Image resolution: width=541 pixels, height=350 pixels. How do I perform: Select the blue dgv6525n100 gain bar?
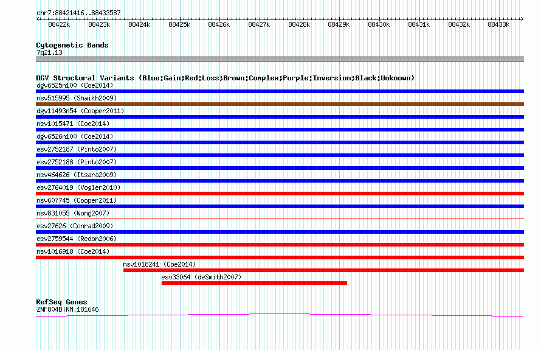[280, 91]
